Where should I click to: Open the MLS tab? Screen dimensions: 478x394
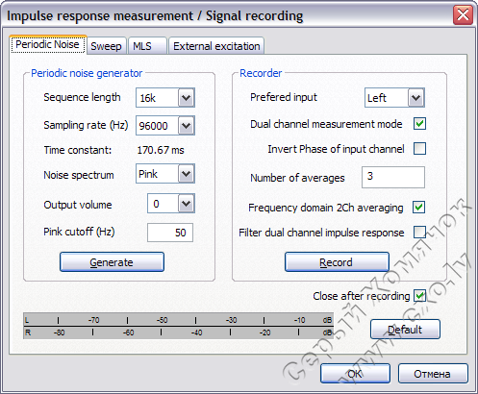tap(147, 46)
